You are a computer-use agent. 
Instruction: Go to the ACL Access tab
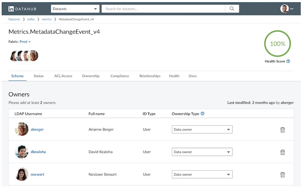[63, 76]
